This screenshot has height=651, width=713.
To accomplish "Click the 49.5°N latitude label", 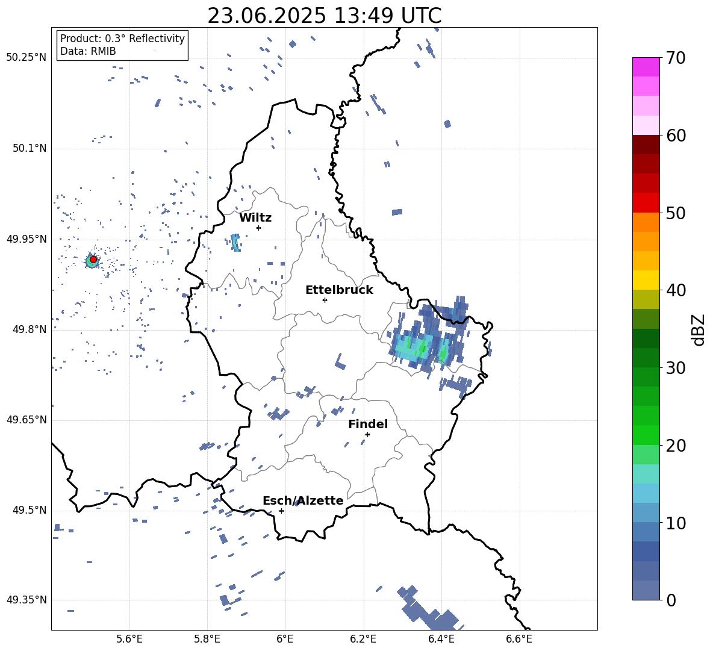I will [x=30, y=510].
